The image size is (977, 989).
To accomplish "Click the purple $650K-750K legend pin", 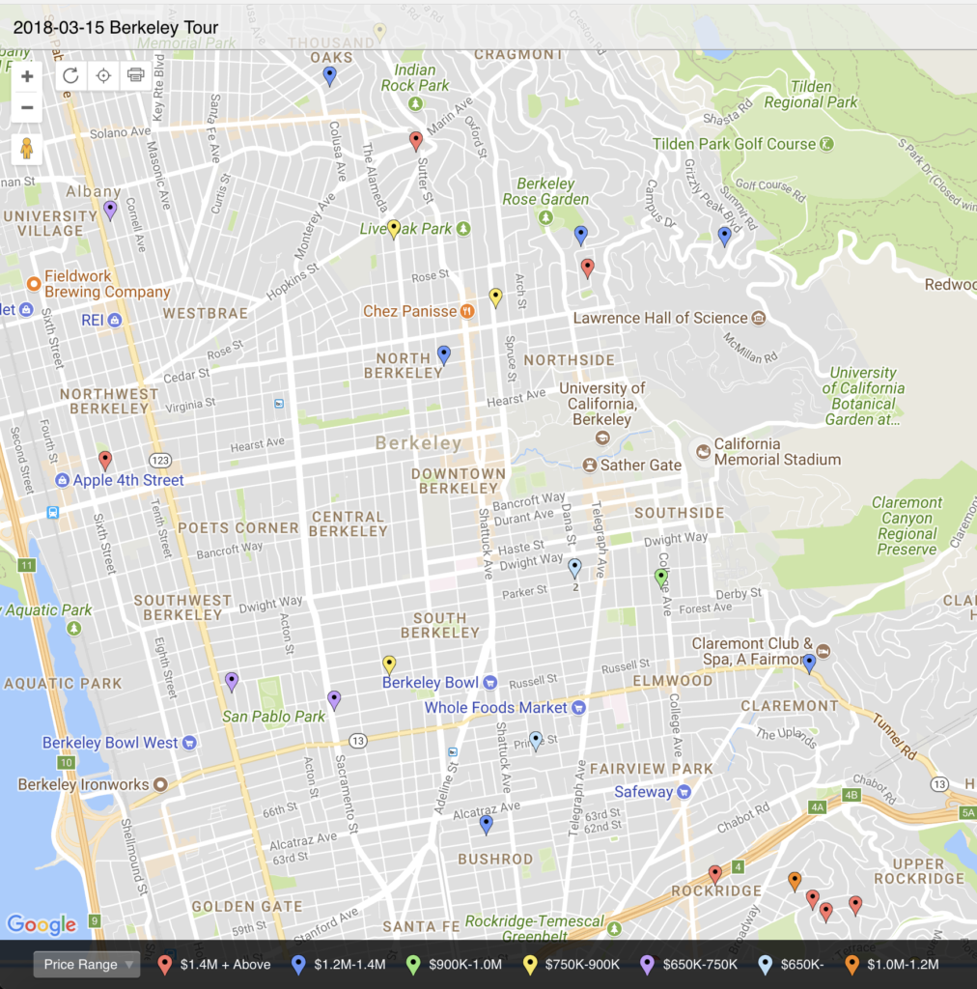I will pos(648,965).
